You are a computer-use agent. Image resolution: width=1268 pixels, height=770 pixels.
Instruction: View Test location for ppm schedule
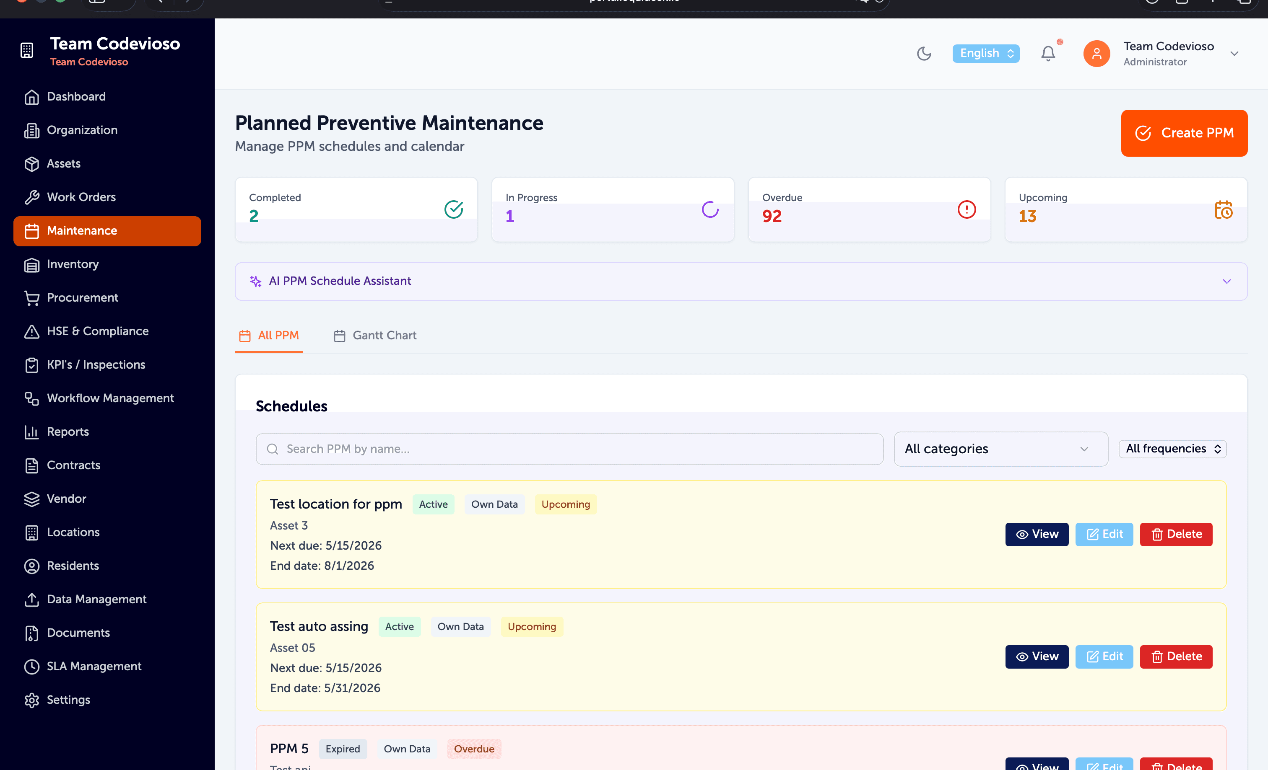coord(1037,535)
